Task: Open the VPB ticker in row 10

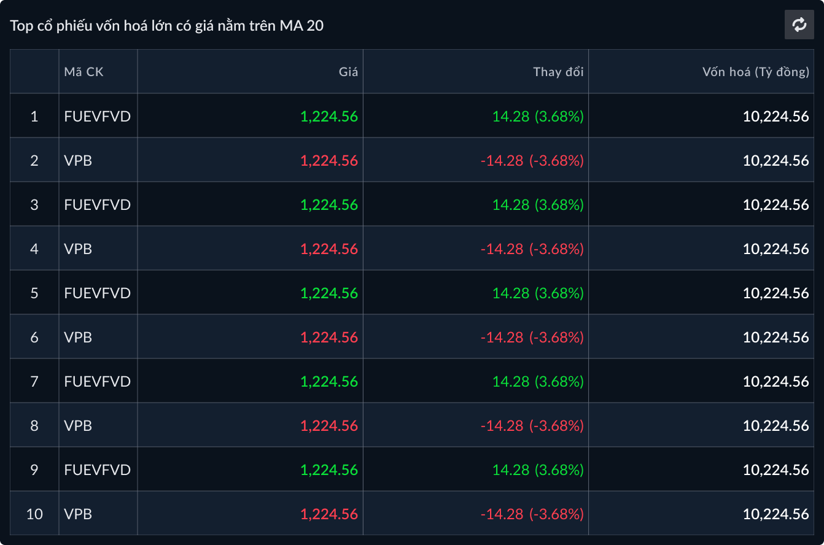Action: tap(78, 514)
